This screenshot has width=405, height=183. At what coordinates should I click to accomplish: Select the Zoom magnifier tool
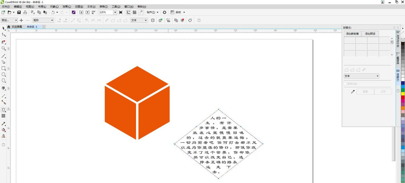(4, 48)
